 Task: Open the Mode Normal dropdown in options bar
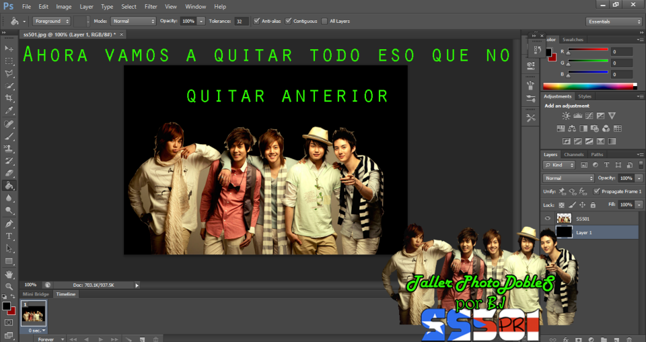coord(133,21)
